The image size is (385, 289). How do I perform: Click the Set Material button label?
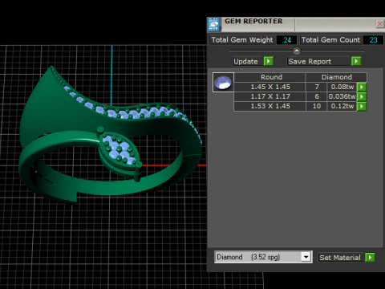[340, 258]
